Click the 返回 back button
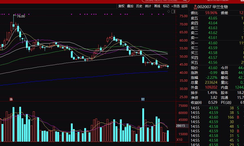244x146 pixels. pos(184,6)
